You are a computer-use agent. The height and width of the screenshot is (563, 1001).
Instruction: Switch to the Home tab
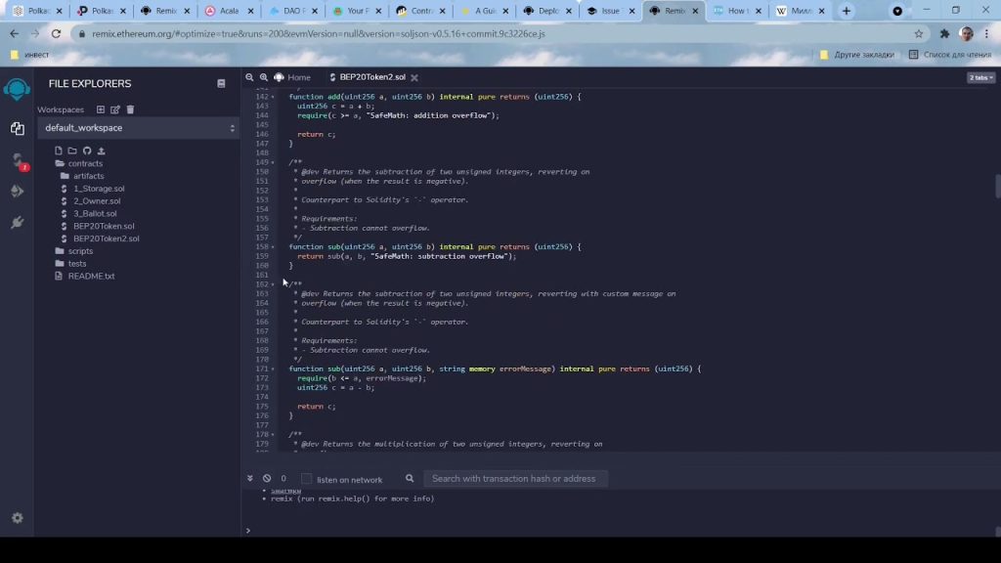(293, 77)
